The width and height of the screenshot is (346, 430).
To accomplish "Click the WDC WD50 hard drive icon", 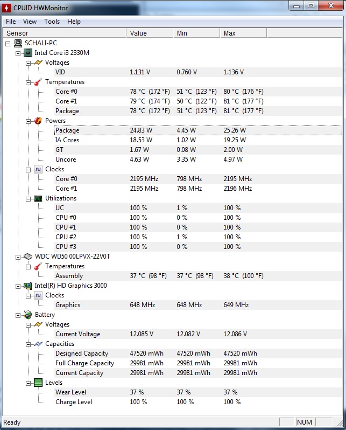I will point(28,256).
